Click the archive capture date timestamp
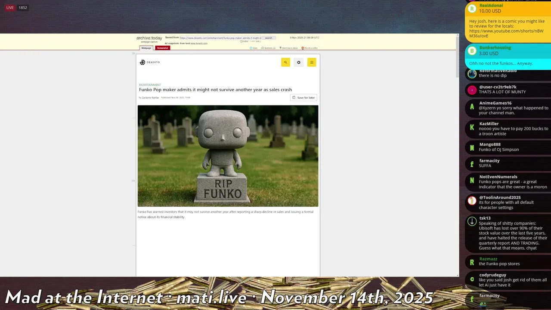Viewport: 551px width, 310px height. pos(305,38)
